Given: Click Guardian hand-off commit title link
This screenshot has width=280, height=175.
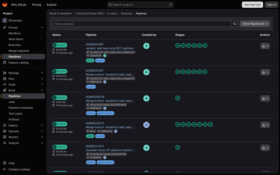Looking at the screenshot, I should click(110, 150).
